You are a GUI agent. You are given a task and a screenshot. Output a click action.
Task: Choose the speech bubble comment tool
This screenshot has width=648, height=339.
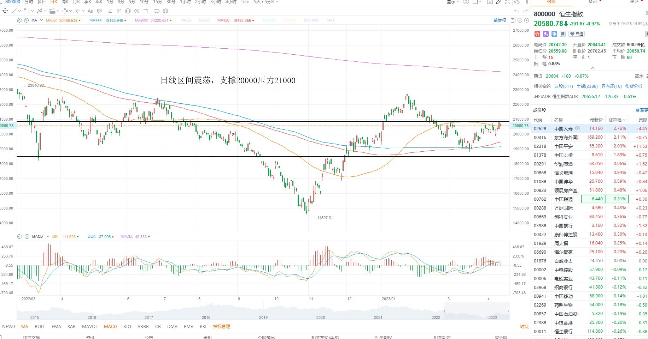point(99,11)
